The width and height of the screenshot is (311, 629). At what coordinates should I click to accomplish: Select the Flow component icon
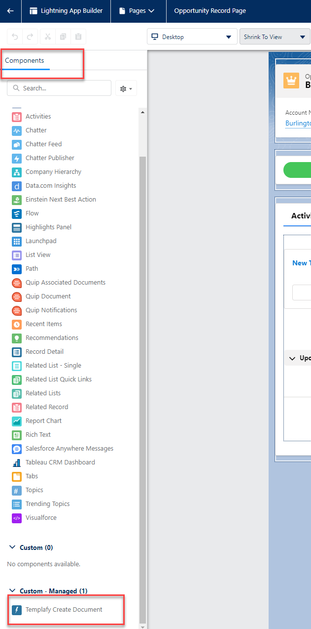click(x=17, y=213)
